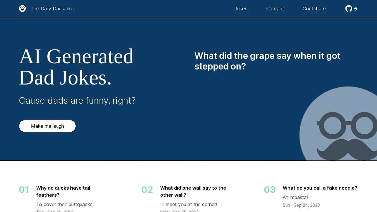
Task: Click the 'An impasta!' punchline
Action: tap(295, 197)
